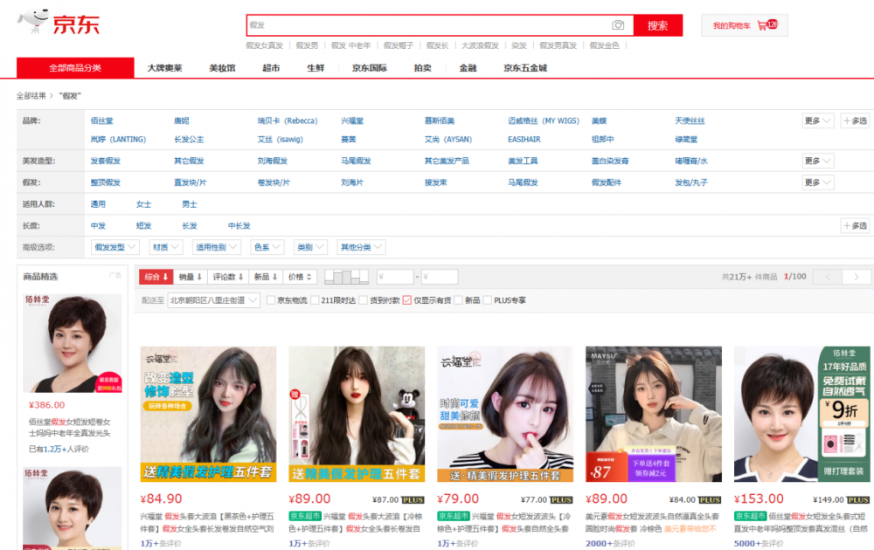Select the 京东国际 navigation tab
The height and width of the screenshot is (550, 874).
pyautogui.click(x=369, y=68)
